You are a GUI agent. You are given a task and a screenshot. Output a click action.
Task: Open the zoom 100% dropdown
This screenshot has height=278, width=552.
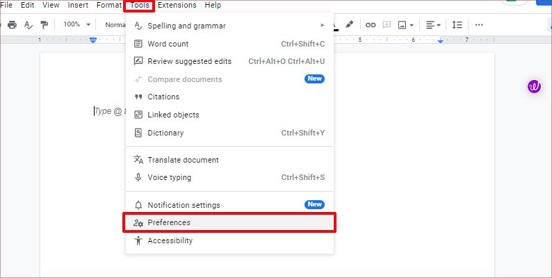coord(76,24)
